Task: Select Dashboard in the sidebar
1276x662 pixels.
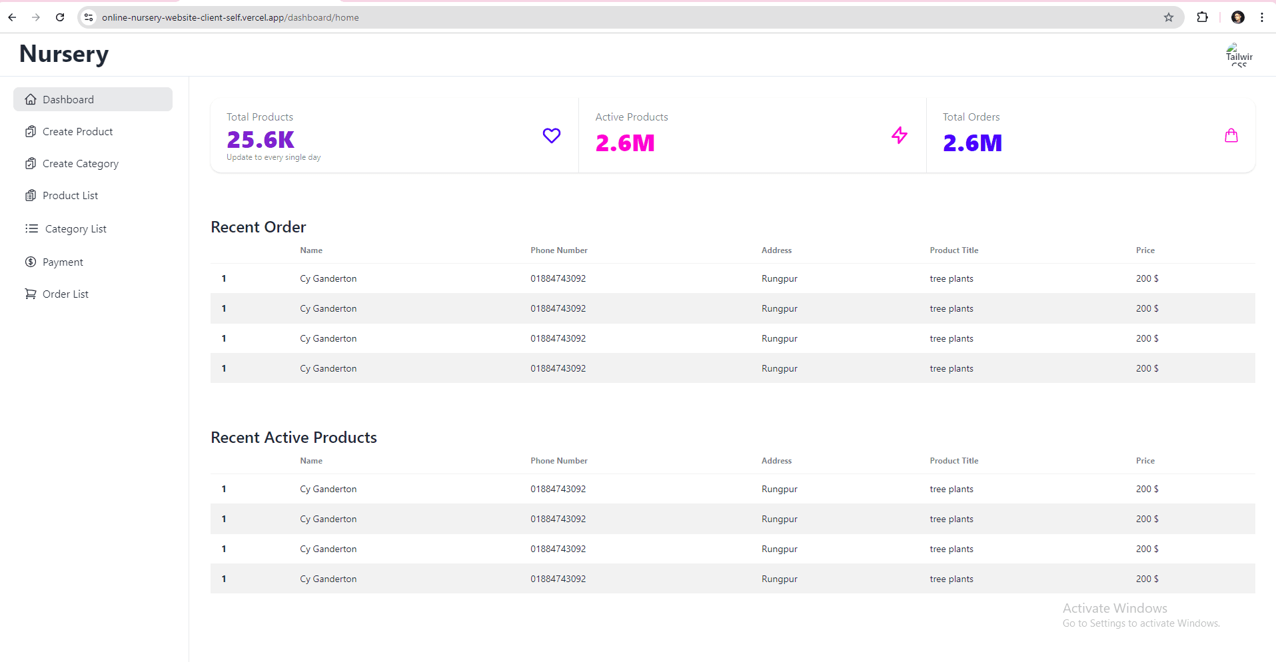Action: (x=93, y=99)
